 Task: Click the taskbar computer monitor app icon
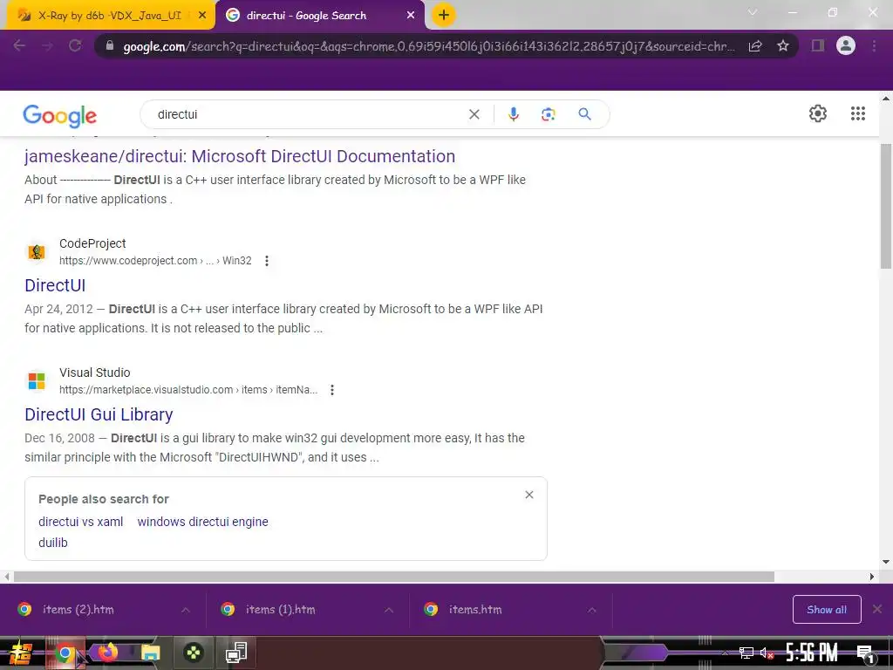[x=235, y=653]
